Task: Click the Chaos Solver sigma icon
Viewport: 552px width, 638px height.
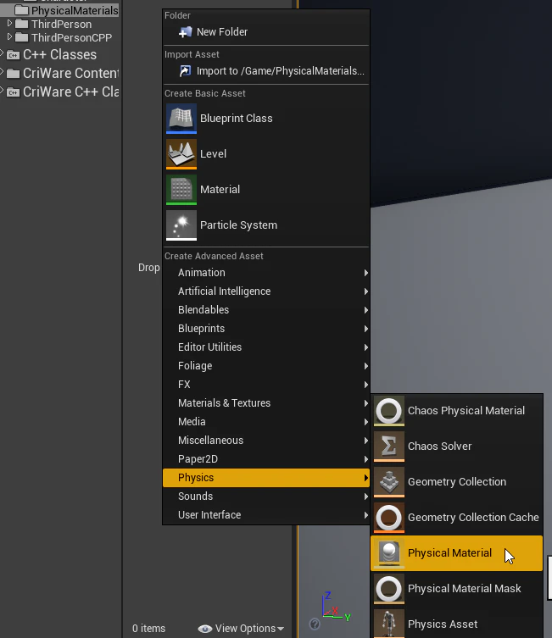Action: 389,447
